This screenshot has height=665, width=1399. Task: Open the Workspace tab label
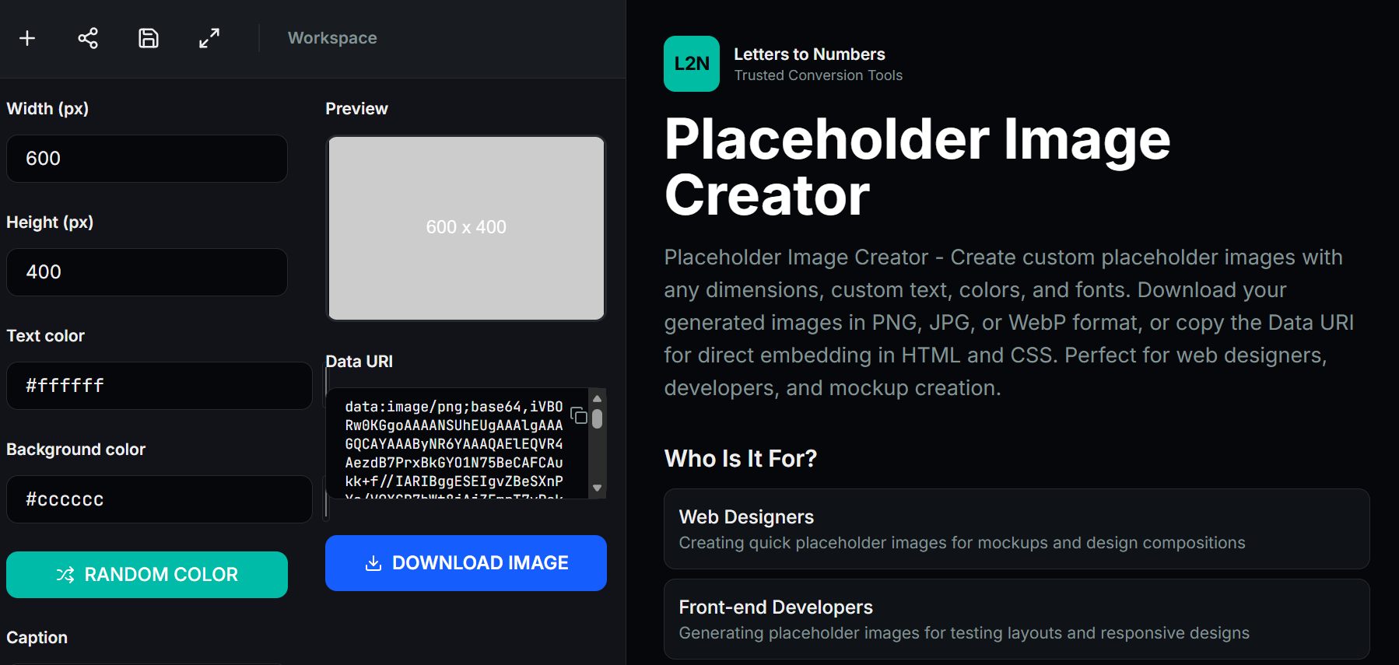click(x=332, y=38)
